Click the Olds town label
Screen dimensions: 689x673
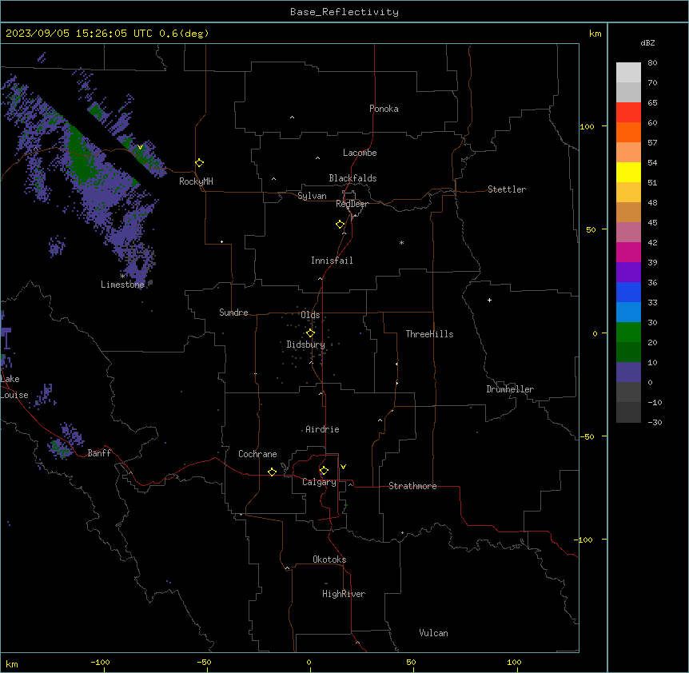click(310, 315)
